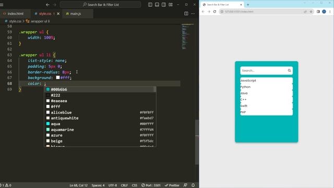Reload the browser page
The image size is (334, 188).
[214, 11]
